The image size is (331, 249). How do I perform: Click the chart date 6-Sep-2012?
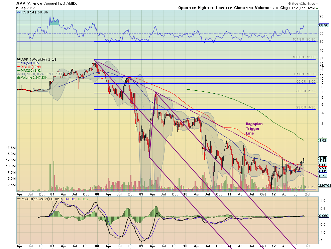tap(25, 8)
